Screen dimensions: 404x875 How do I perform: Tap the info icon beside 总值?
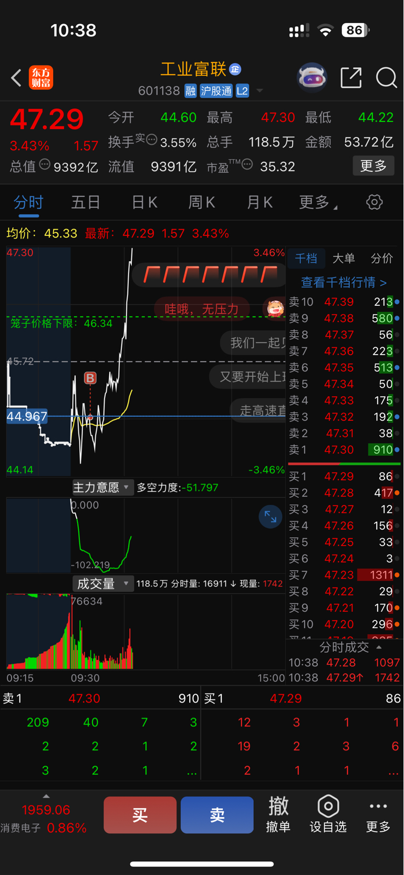coord(45,164)
